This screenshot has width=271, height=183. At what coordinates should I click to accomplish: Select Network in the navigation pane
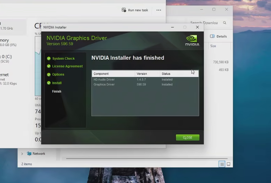(39, 154)
